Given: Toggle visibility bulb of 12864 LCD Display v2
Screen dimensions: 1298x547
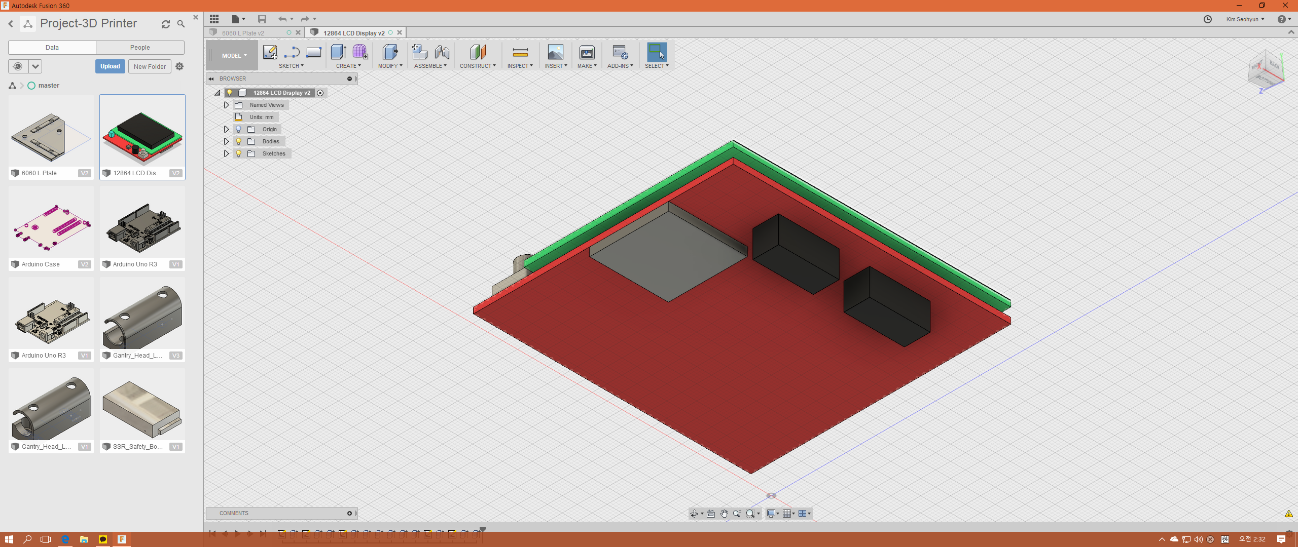Looking at the screenshot, I should 230,93.
